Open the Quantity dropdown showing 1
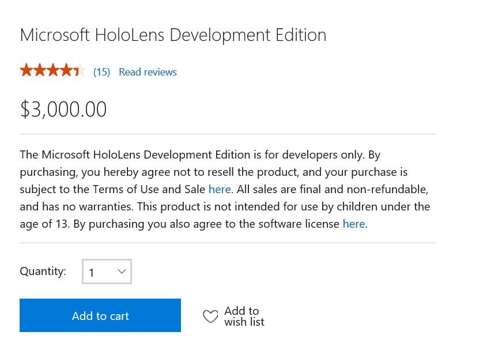Screen dimensions: 498x343 pyautogui.click(x=107, y=271)
